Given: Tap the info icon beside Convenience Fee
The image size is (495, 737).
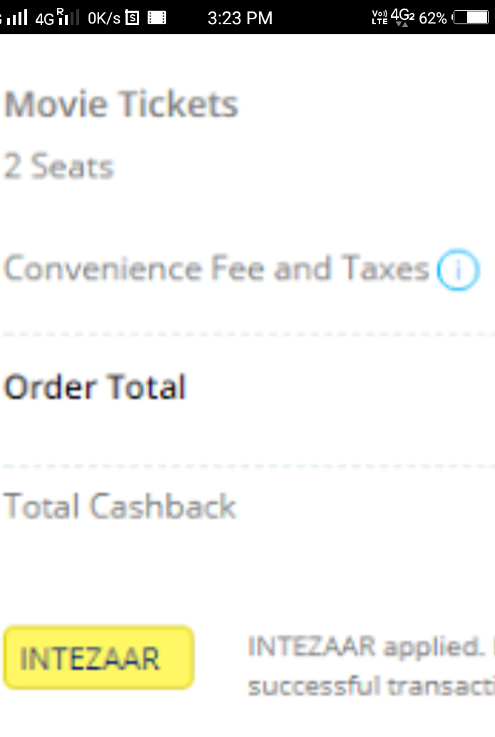Looking at the screenshot, I should (458, 271).
